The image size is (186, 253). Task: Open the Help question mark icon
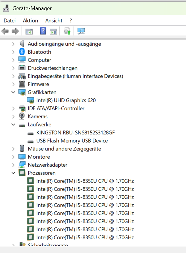(43, 31)
